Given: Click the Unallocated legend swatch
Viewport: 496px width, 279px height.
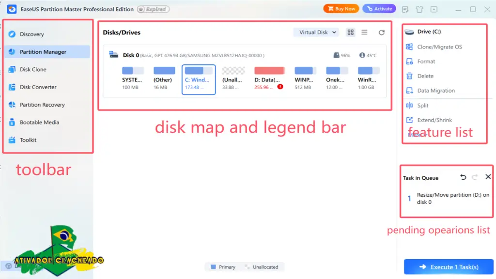Looking at the screenshot, I should [x=247, y=267].
